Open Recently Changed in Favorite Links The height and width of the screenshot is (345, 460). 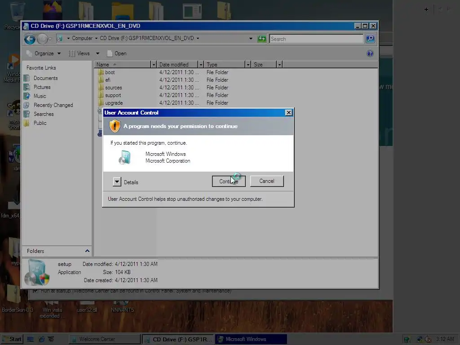click(53, 105)
